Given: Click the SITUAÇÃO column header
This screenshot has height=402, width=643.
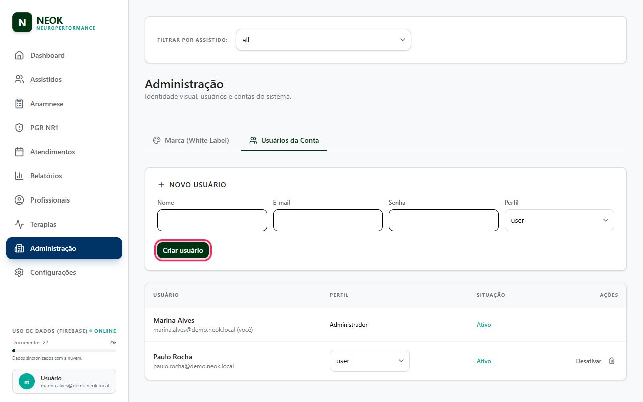Looking at the screenshot, I should 491,295.
